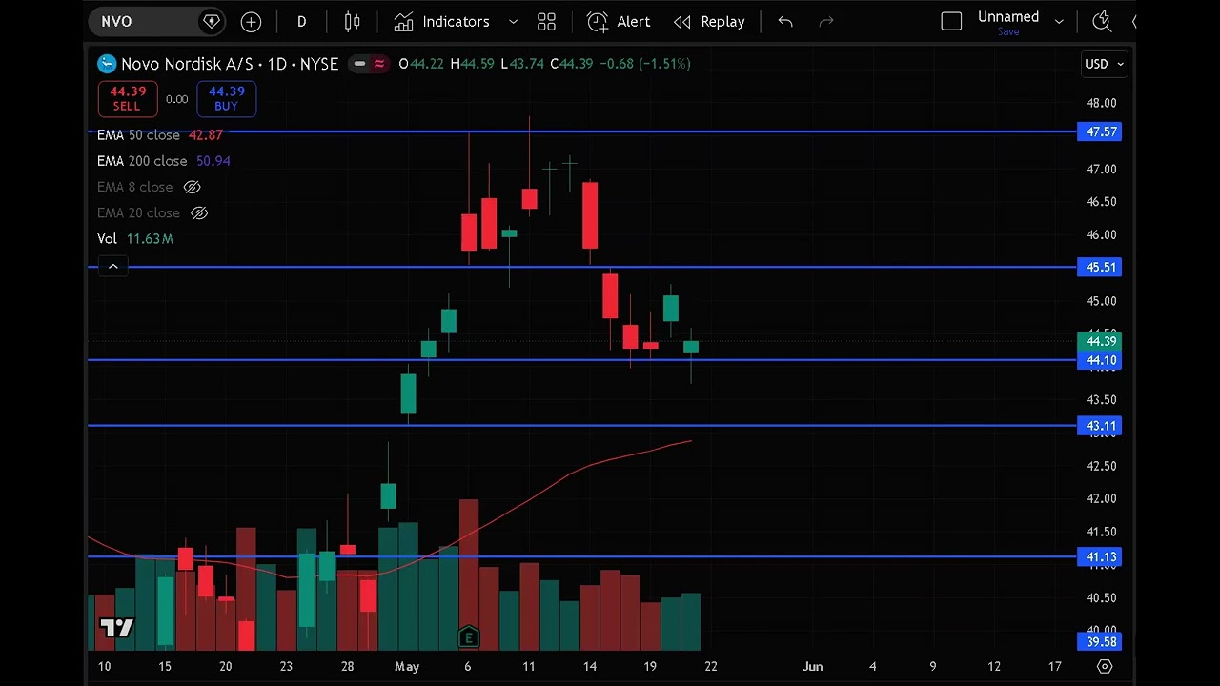Click the May label on the time axis

(x=407, y=666)
